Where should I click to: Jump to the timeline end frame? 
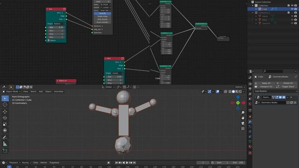[x=134, y=163]
